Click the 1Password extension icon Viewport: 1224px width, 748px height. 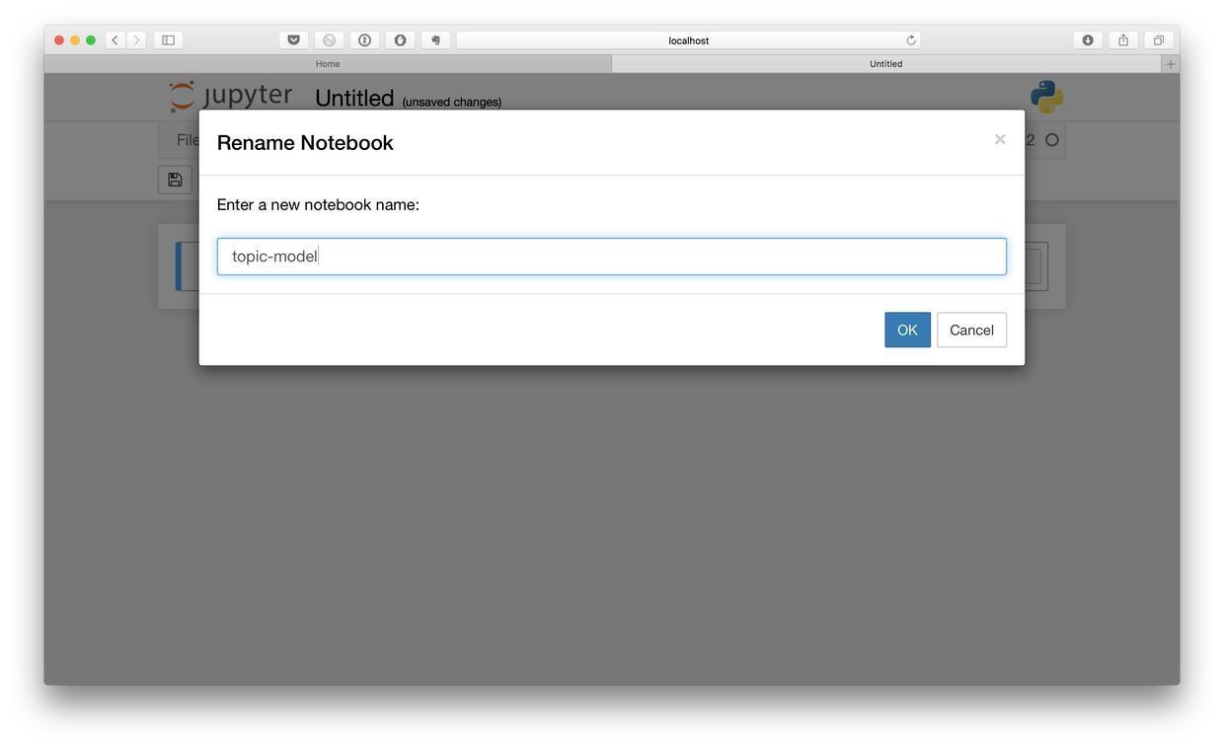click(x=364, y=40)
